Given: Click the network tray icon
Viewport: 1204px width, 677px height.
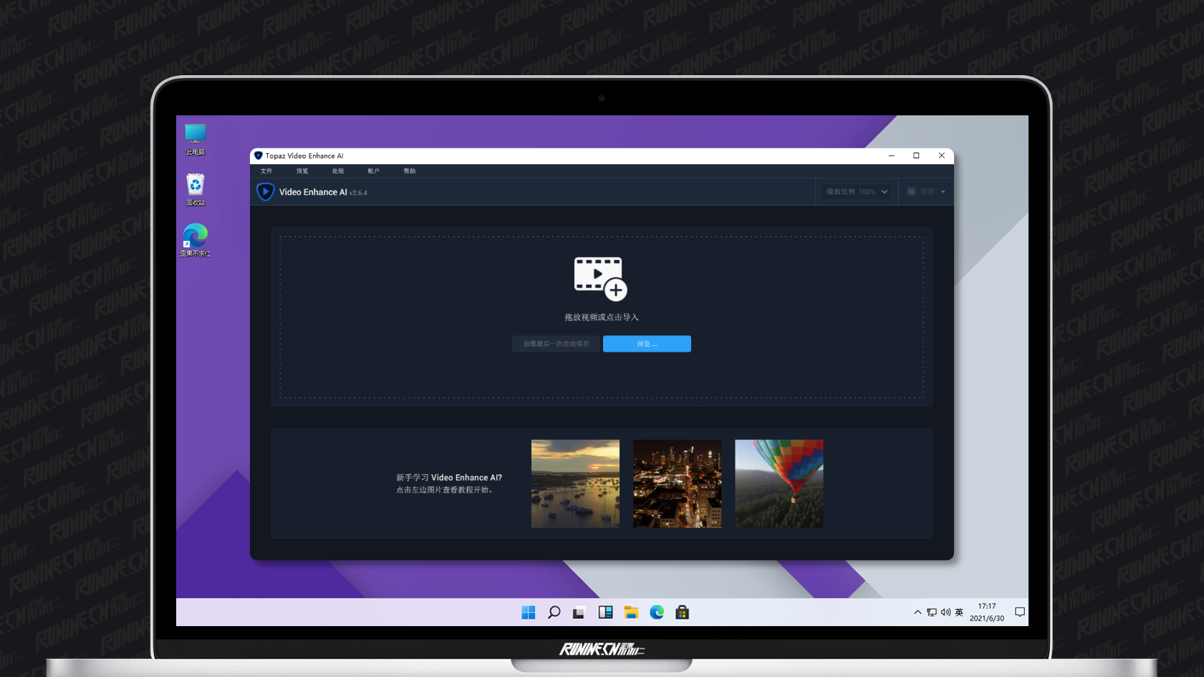Looking at the screenshot, I should coord(932,613).
